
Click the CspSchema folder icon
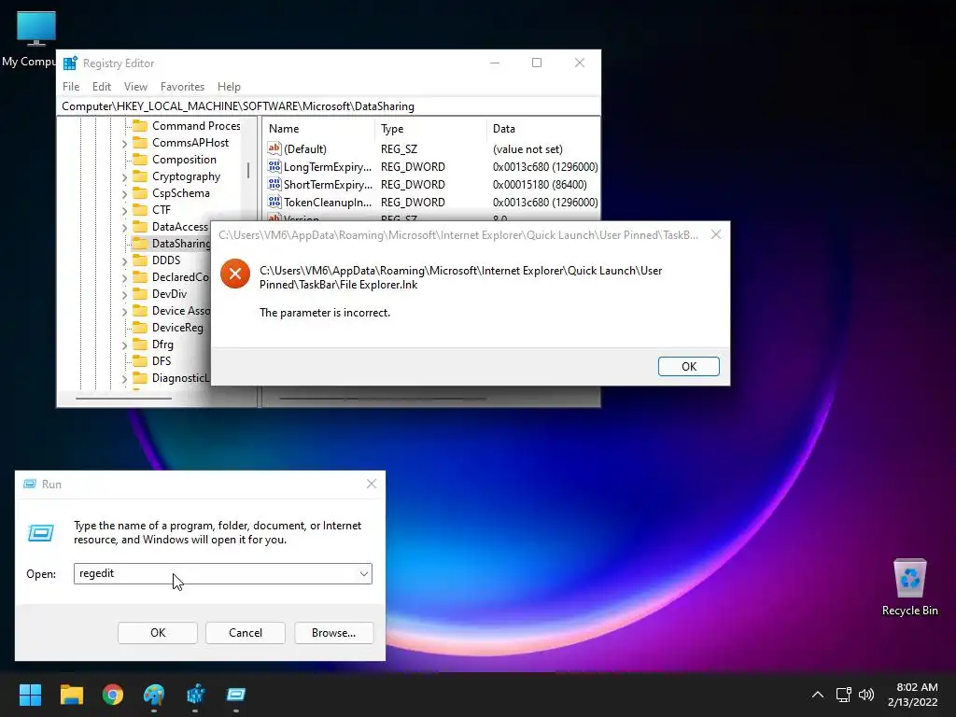140,192
